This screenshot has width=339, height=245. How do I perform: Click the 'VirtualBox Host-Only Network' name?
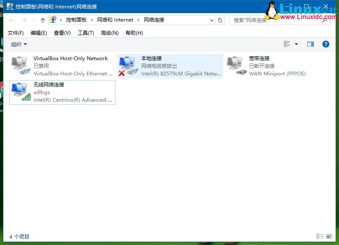pyautogui.click(x=70, y=58)
